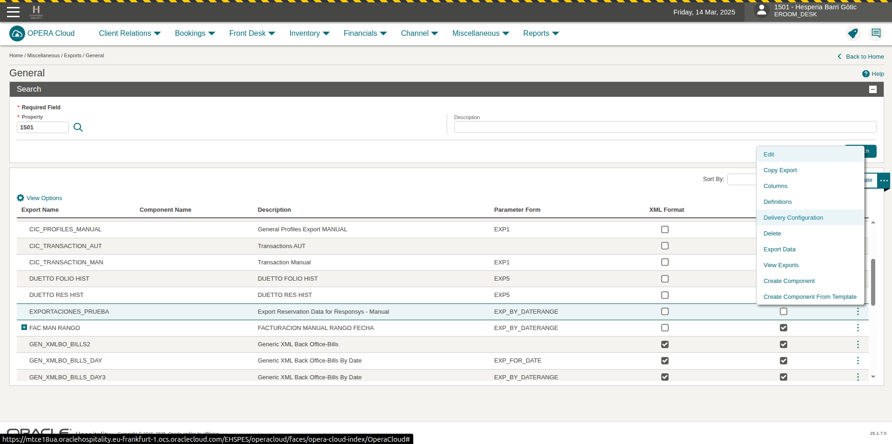Screen dimensions: 892x444
Task: Click the Property search magnifier icon
Action: (x=78, y=128)
